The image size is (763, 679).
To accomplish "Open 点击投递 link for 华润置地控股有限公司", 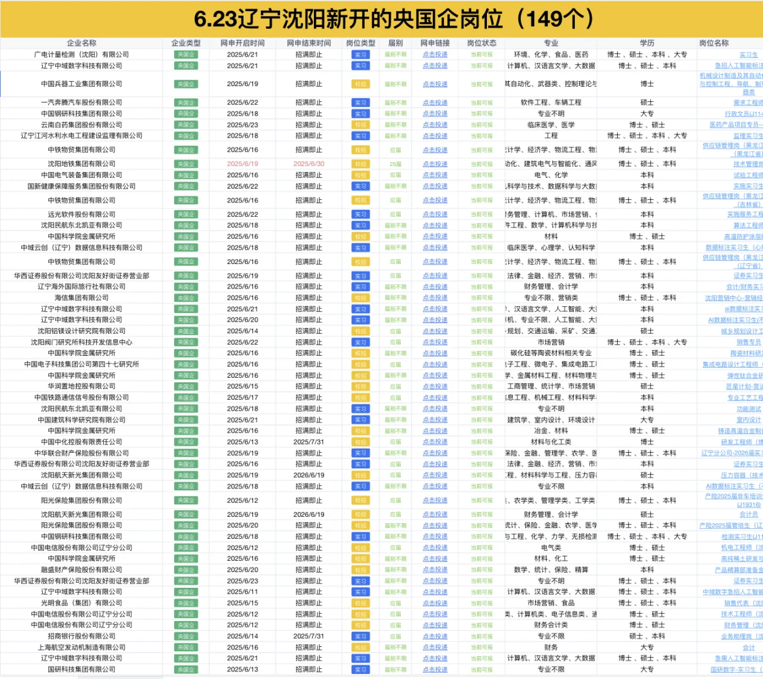I will click(x=435, y=387).
